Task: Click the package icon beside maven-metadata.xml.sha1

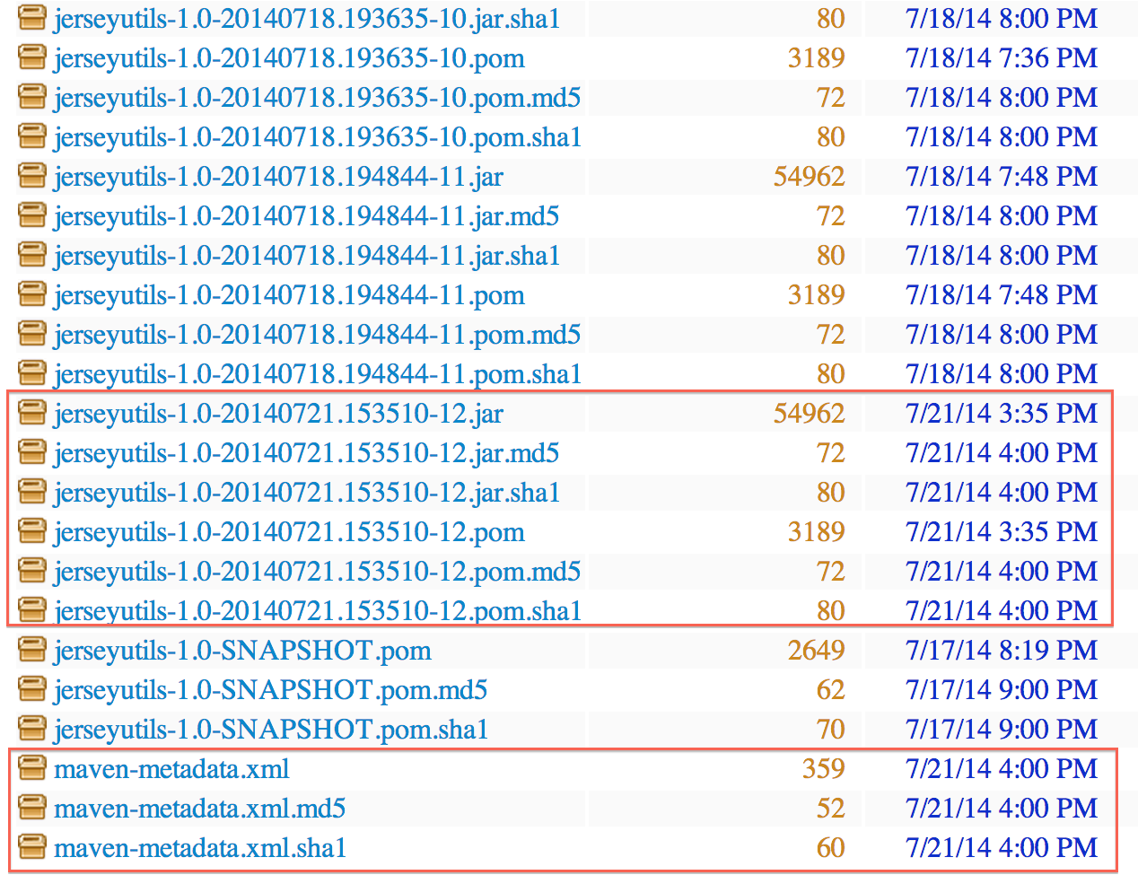Action: coord(32,848)
